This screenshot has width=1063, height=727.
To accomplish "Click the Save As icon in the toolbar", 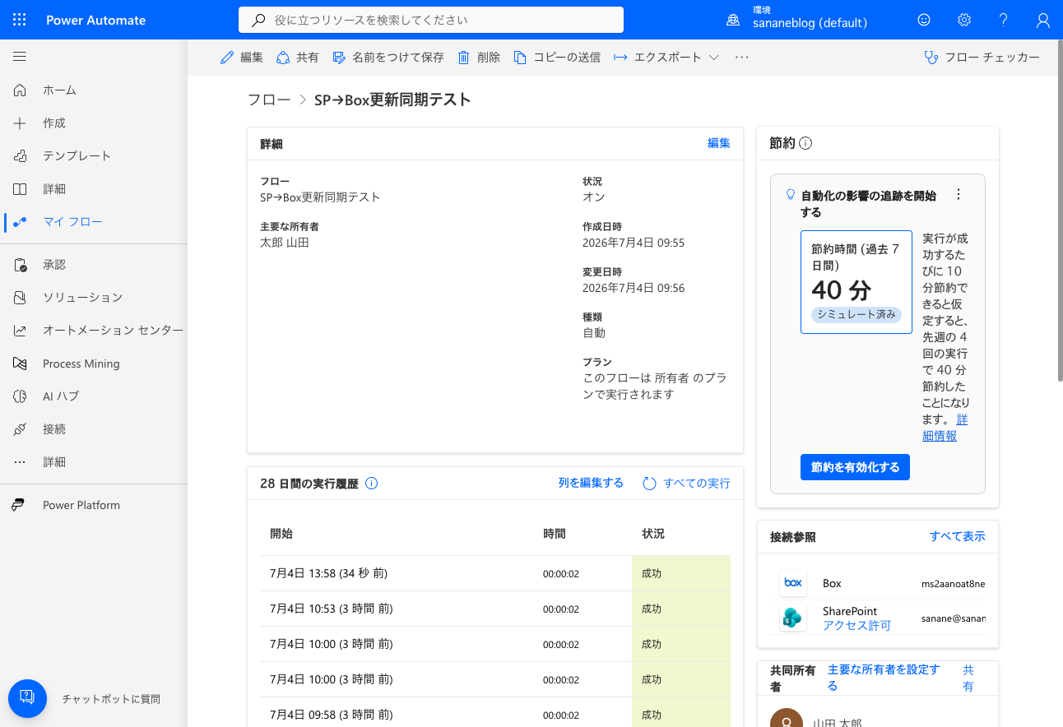I will coord(339,58).
